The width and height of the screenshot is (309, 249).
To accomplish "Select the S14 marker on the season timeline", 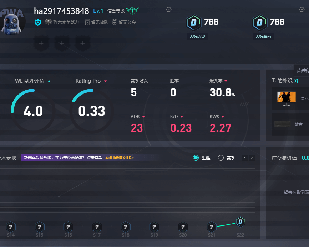I will [x=11, y=227].
